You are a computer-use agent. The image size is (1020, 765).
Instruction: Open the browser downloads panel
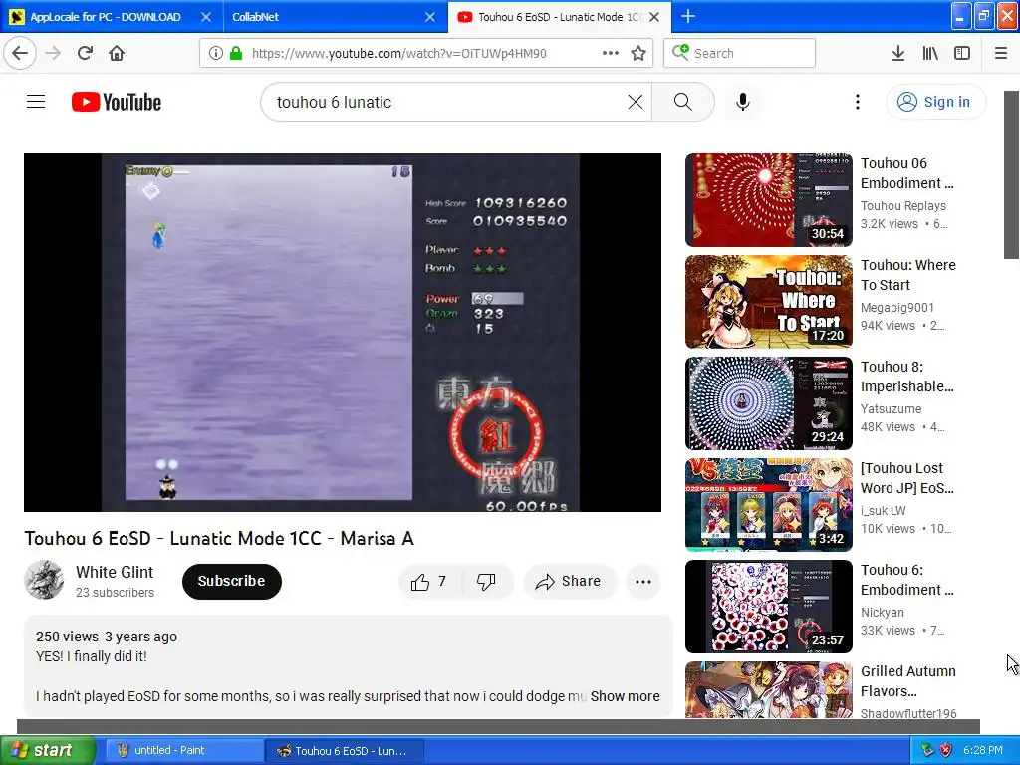[x=897, y=53]
